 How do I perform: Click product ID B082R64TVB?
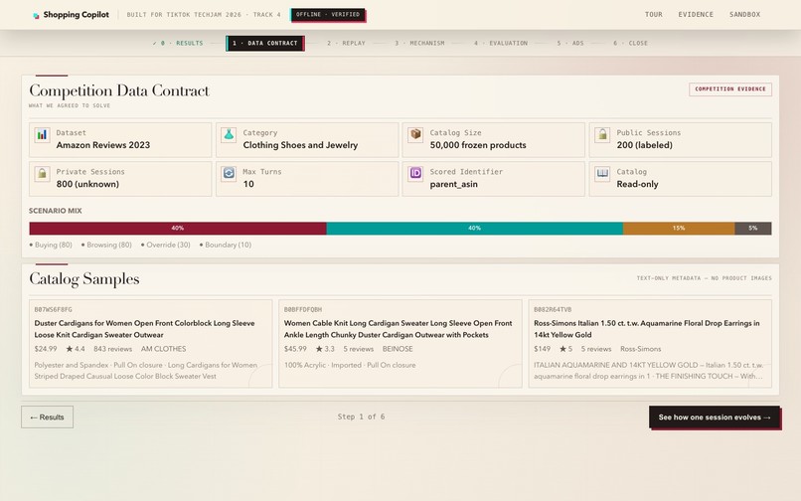point(553,310)
